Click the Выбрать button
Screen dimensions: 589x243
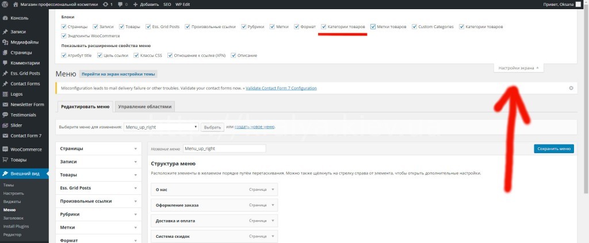212,127
